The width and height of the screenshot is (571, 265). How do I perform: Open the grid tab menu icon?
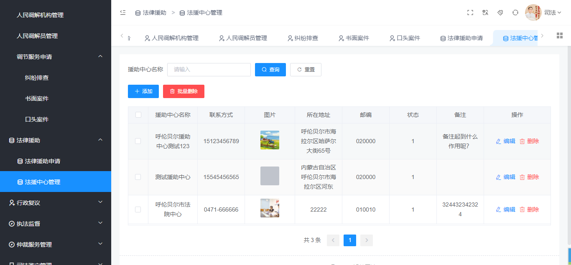pyautogui.click(x=560, y=35)
